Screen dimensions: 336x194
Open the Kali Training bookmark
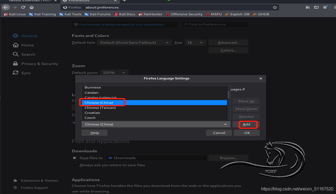(x=43, y=14)
